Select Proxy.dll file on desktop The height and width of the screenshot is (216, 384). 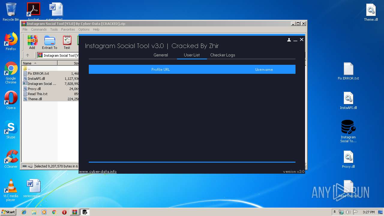click(x=348, y=159)
